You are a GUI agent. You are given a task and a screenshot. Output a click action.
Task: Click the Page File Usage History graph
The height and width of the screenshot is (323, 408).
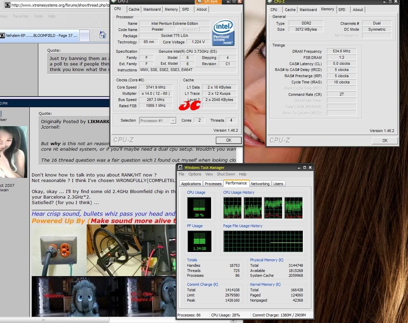point(263,241)
